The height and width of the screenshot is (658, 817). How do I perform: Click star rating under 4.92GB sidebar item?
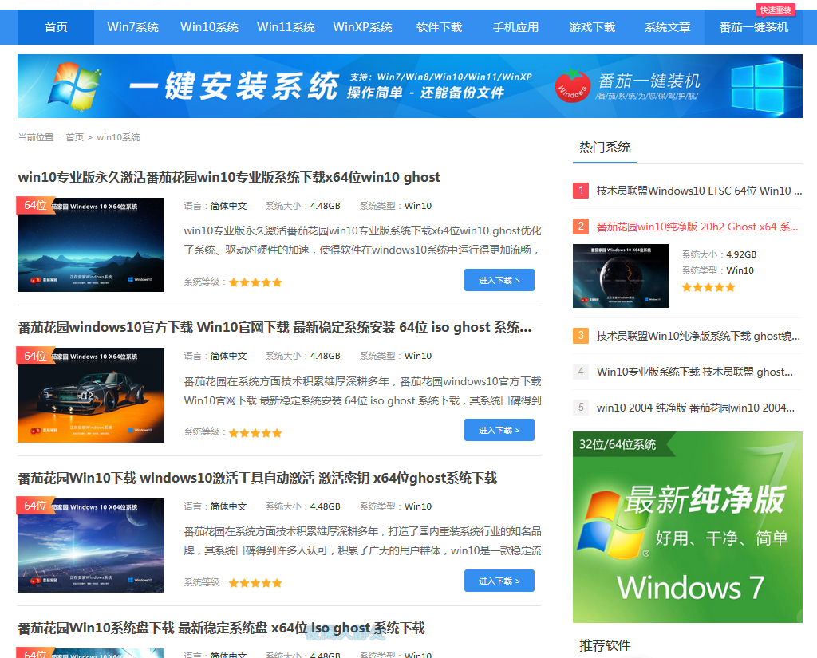[x=708, y=287]
